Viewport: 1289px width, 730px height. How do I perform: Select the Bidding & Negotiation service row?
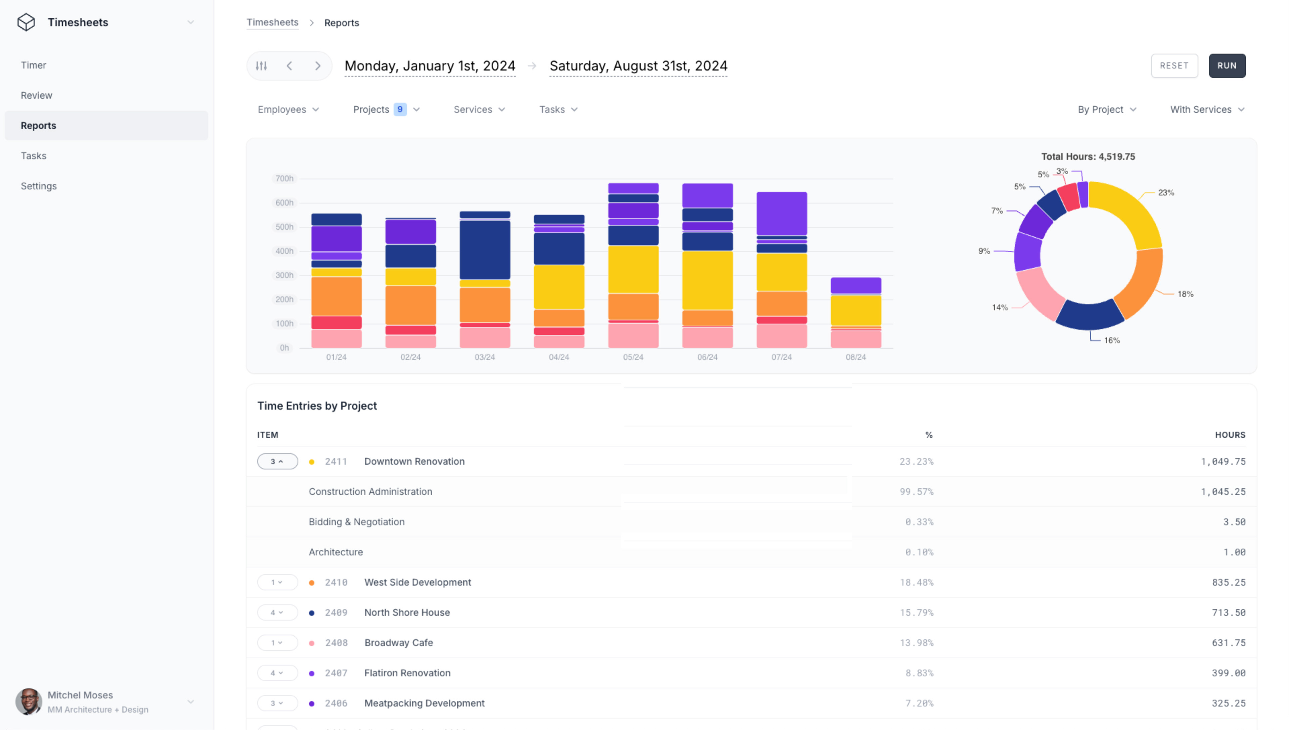751,522
